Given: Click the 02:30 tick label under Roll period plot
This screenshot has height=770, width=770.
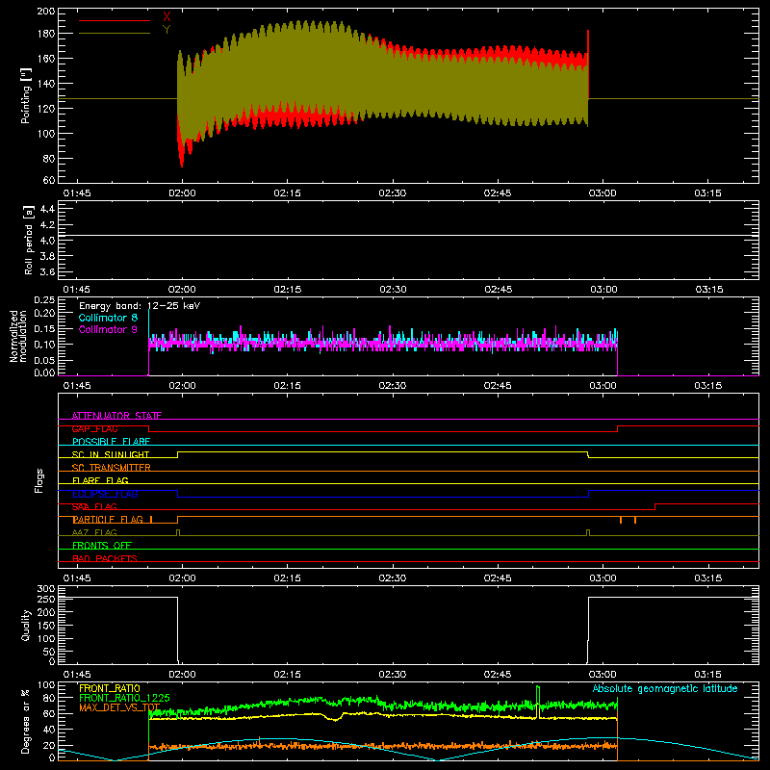Looking at the screenshot, I should [393, 290].
